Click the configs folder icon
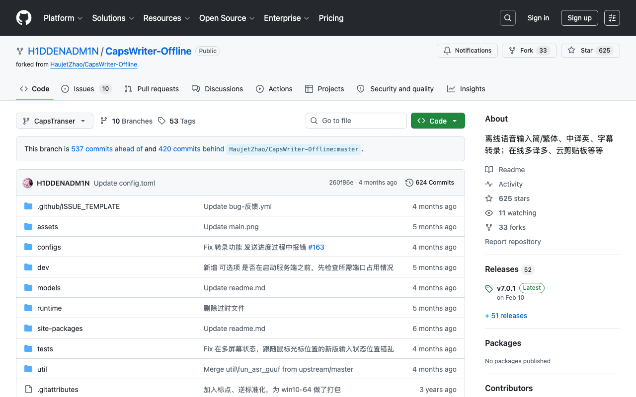 (28, 247)
